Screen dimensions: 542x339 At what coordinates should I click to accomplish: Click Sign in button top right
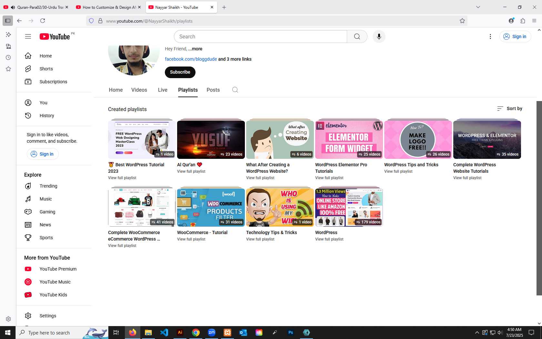pos(515,36)
